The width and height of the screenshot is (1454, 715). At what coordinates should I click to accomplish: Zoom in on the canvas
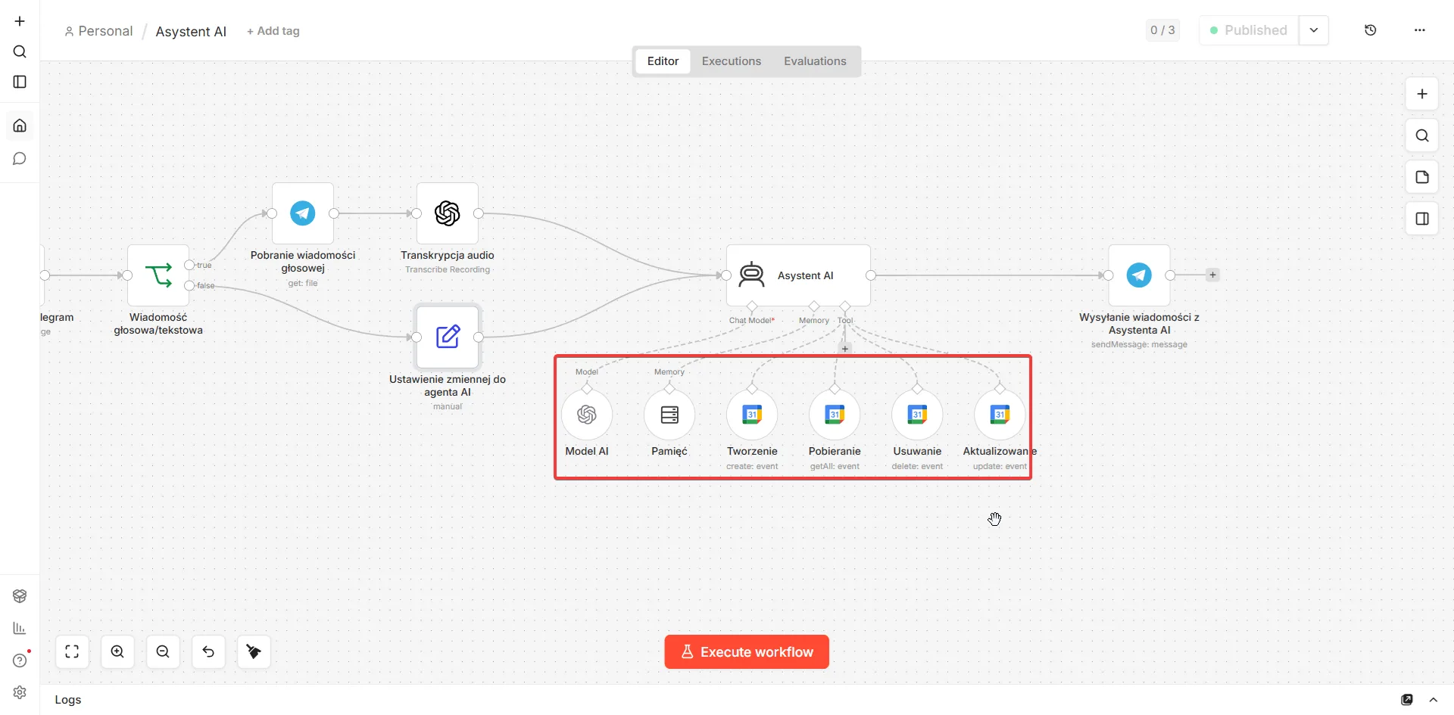pyautogui.click(x=117, y=652)
